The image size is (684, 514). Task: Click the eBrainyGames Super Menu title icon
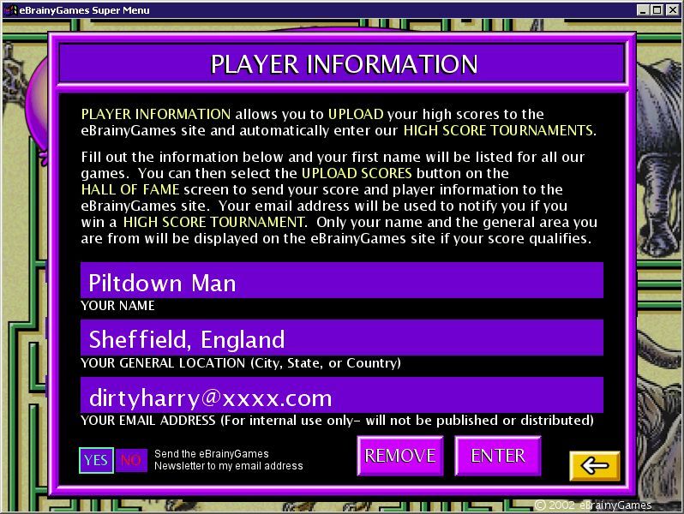click(10, 9)
